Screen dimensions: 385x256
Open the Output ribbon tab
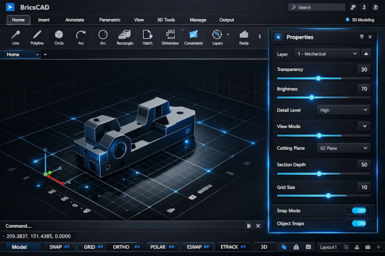pos(226,20)
